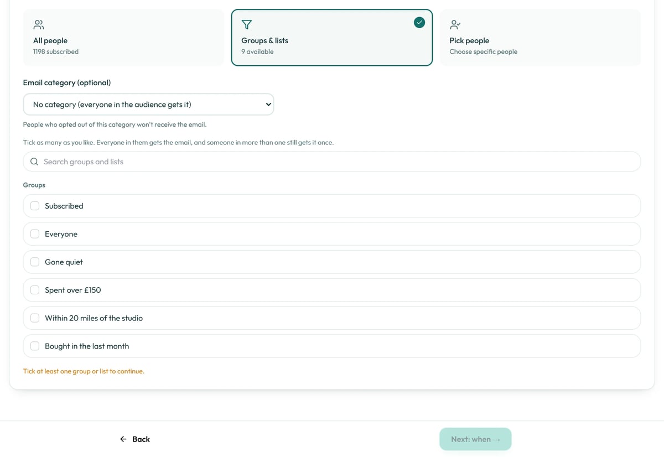This screenshot has width=664, height=457.
Task: Click Bought in the last month text
Action: (87, 346)
